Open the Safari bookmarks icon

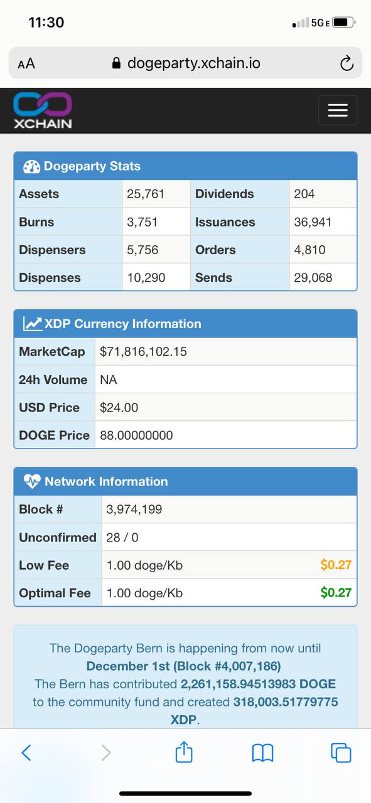point(262,753)
